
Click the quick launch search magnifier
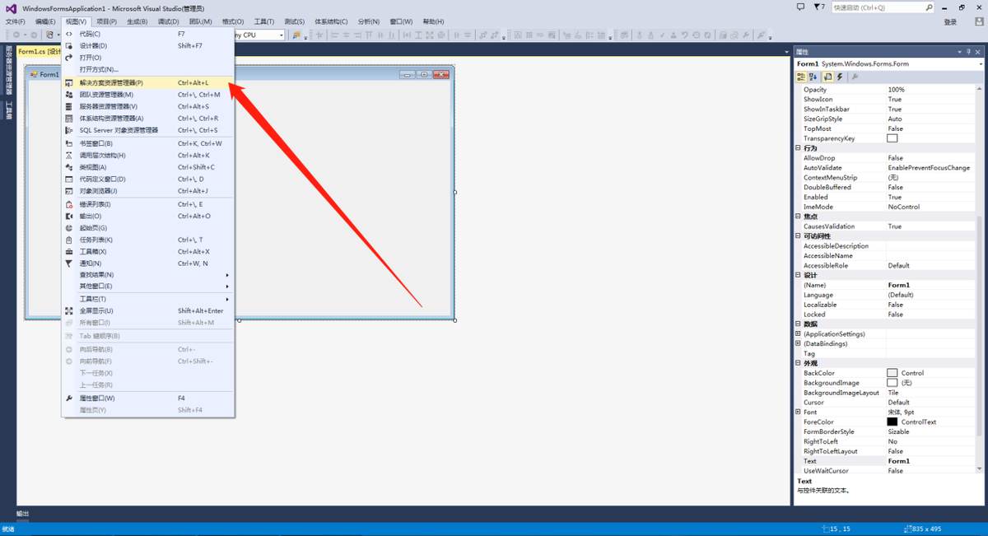[x=928, y=7]
